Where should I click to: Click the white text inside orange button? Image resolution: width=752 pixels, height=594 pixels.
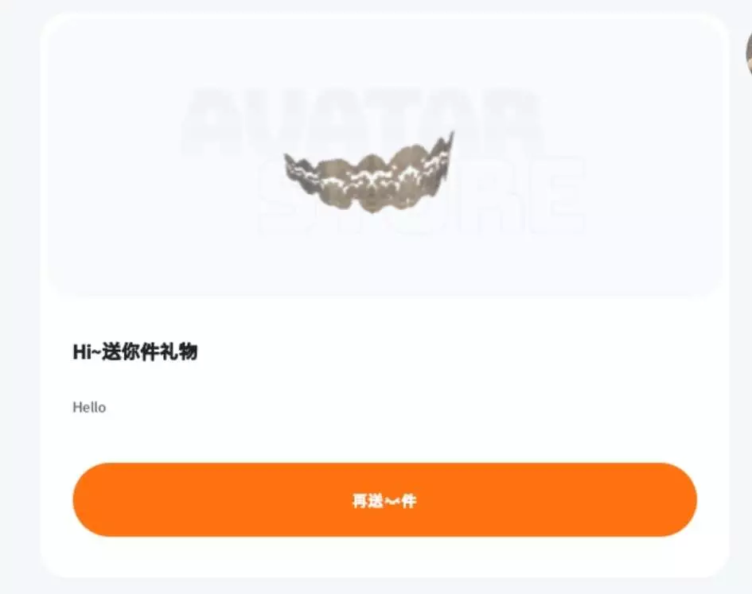coord(384,500)
